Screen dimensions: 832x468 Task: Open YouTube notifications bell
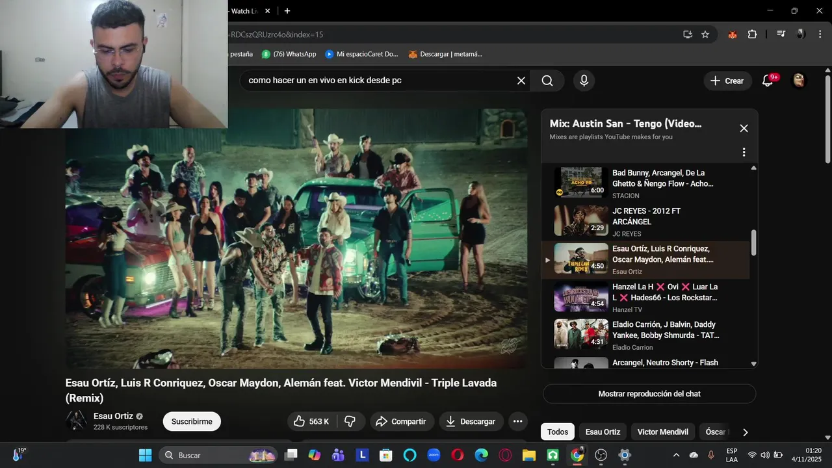(x=768, y=81)
